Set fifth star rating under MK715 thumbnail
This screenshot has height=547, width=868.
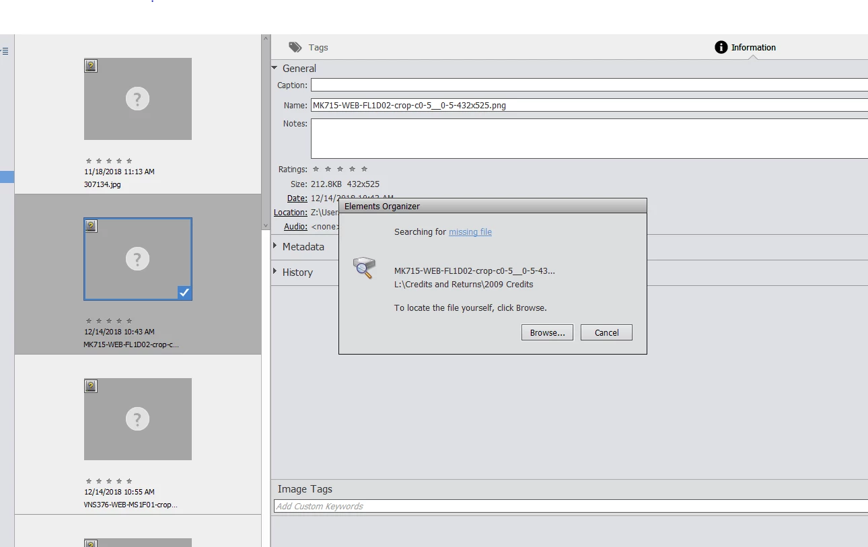129,321
